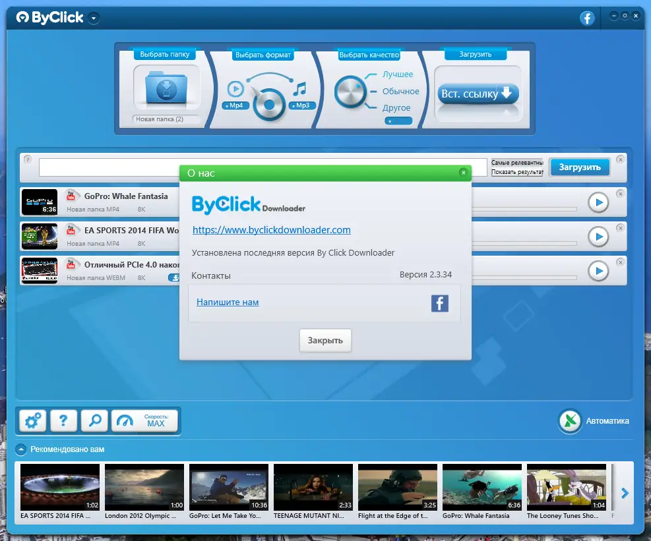The image size is (651, 541).
Task: Click the Выбрать папку tab label
Action: coord(164,54)
